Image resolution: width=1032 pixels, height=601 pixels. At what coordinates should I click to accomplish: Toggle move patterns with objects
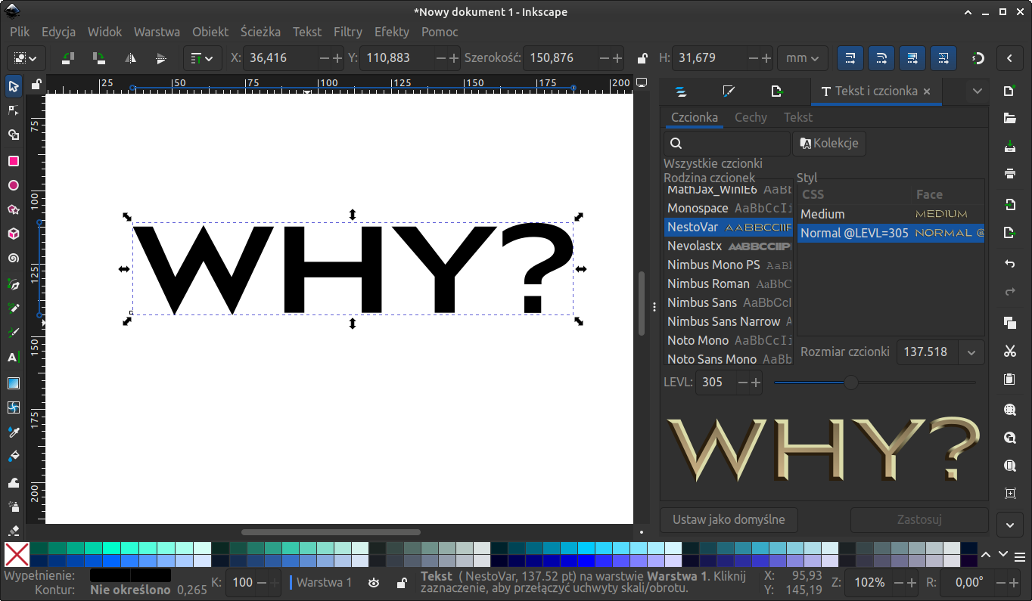pyautogui.click(x=943, y=57)
